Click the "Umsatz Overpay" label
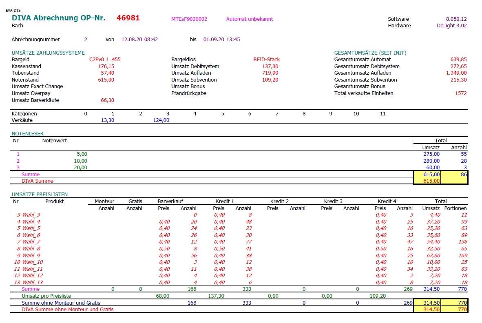 pyautogui.click(x=31, y=93)
